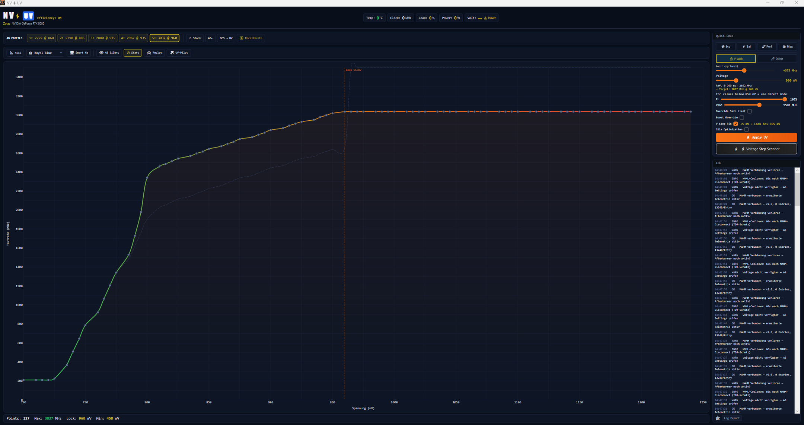Switch to the Direct mode tab
This screenshot has height=425, width=804.
[777, 59]
